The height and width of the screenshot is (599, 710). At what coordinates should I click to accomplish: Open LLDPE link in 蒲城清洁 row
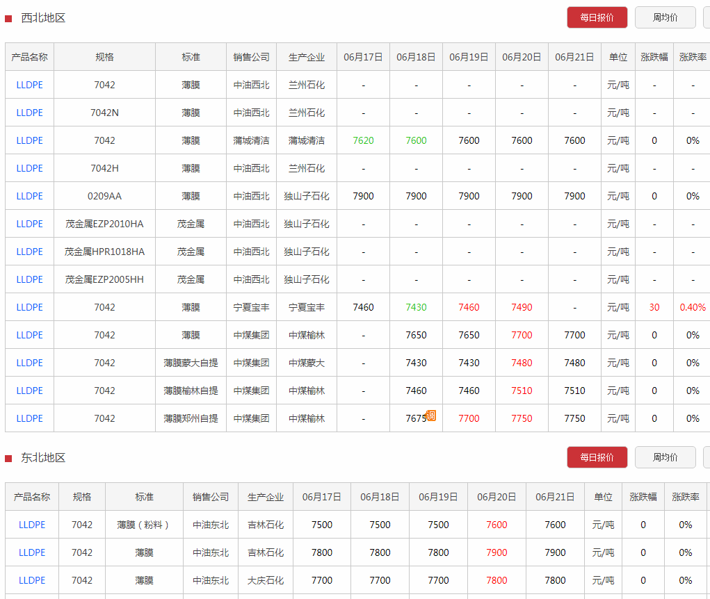(29, 140)
